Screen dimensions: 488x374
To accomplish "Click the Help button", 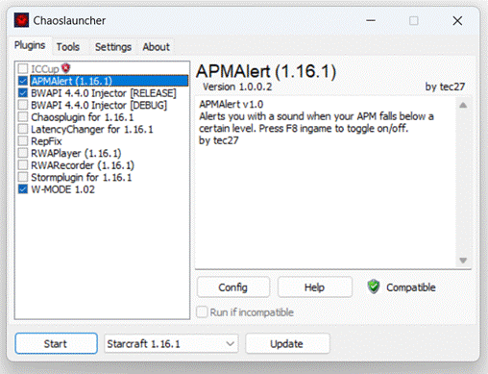I will (x=315, y=287).
